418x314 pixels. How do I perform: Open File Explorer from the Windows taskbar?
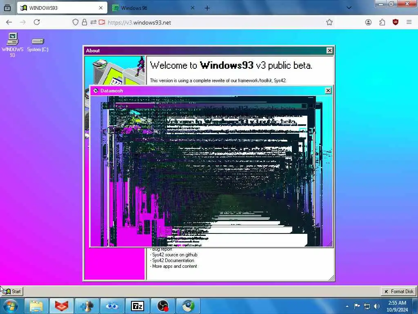tap(36, 306)
